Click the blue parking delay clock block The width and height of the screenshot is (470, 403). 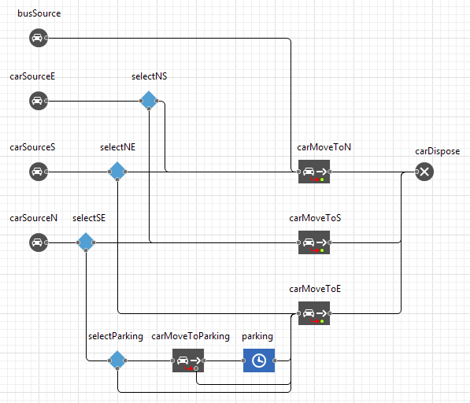[x=259, y=360]
